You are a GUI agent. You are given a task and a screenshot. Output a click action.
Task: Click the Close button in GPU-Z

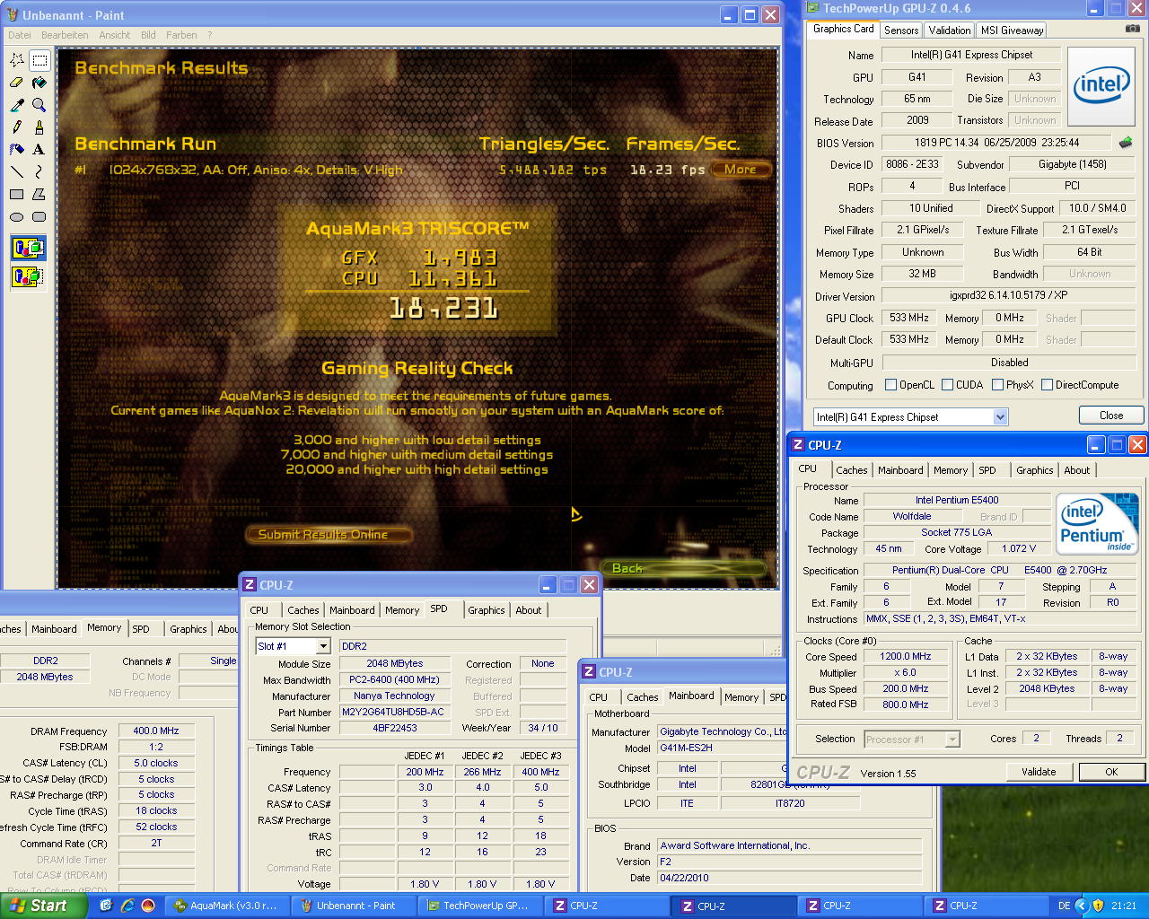[1111, 416]
